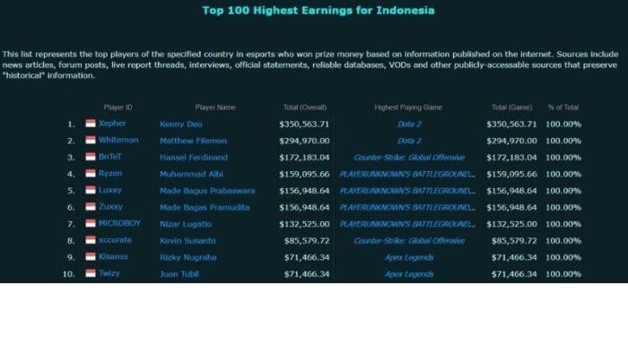Click the player name Rizky Nugraha

(188, 257)
